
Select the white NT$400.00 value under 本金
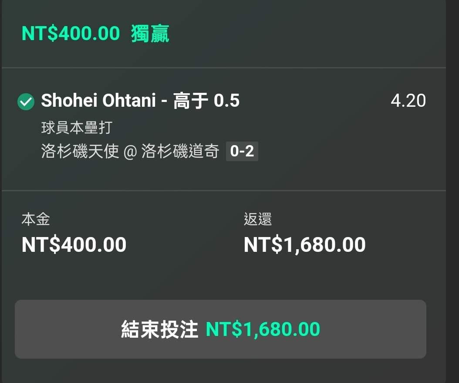[x=74, y=245]
